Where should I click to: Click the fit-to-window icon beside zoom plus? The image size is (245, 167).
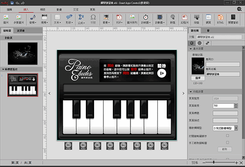pos(241,163)
